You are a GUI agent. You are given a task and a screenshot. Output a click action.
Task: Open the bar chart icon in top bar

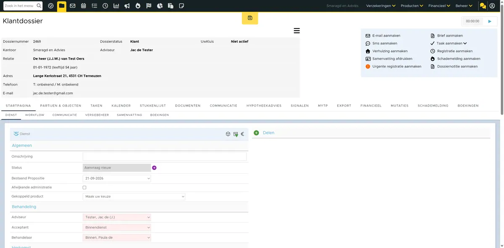pyautogui.click(x=116, y=6)
